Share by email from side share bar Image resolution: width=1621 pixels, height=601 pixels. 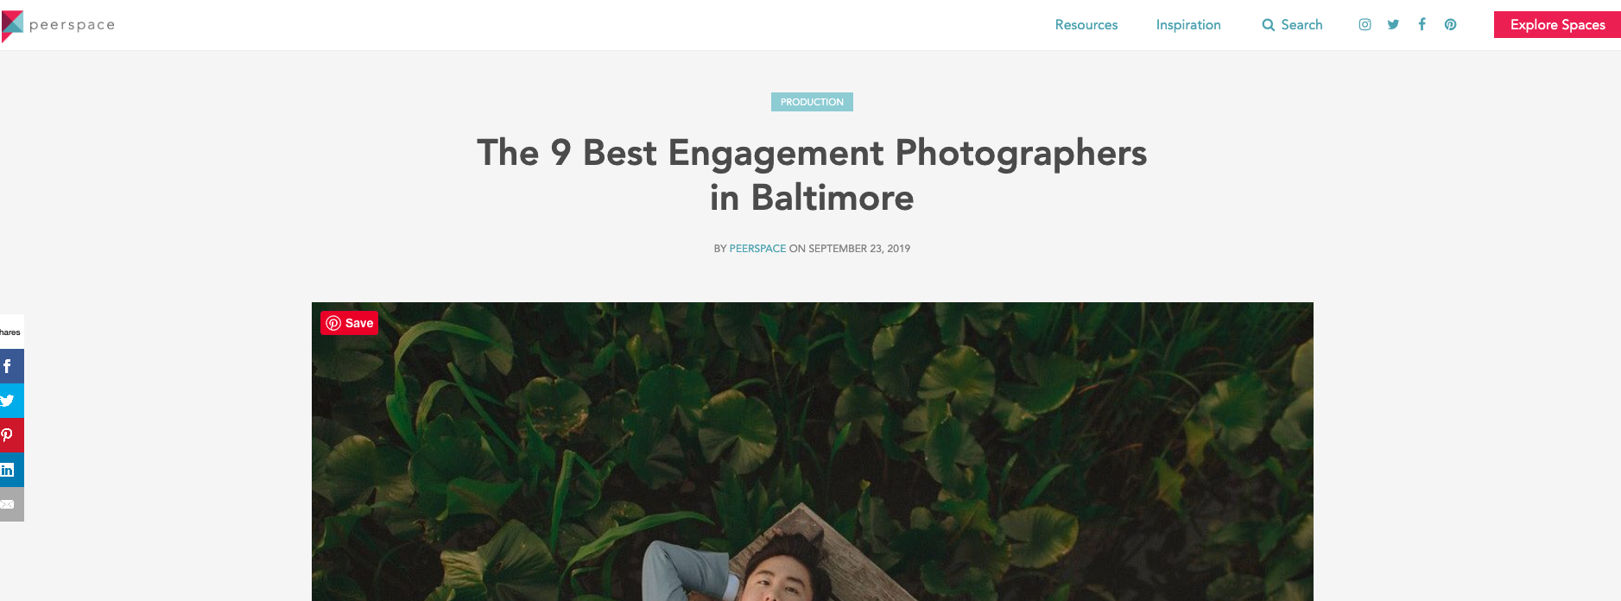point(11,504)
